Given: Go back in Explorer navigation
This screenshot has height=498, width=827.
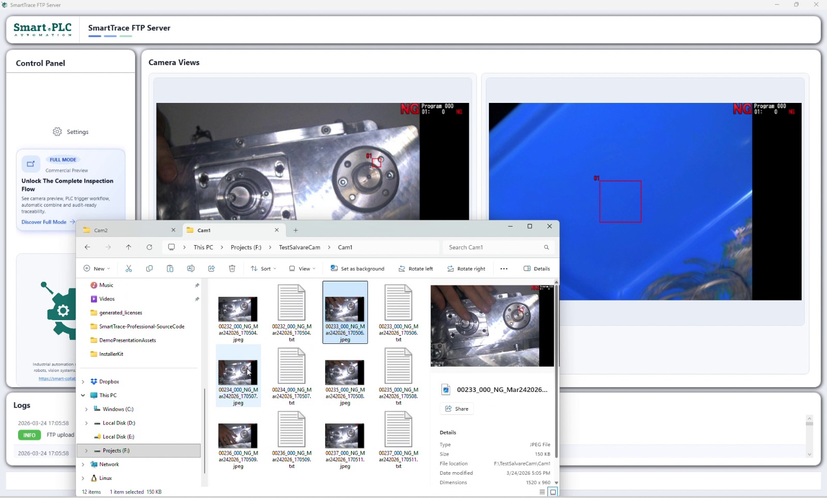Looking at the screenshot, I should point(87,247).
